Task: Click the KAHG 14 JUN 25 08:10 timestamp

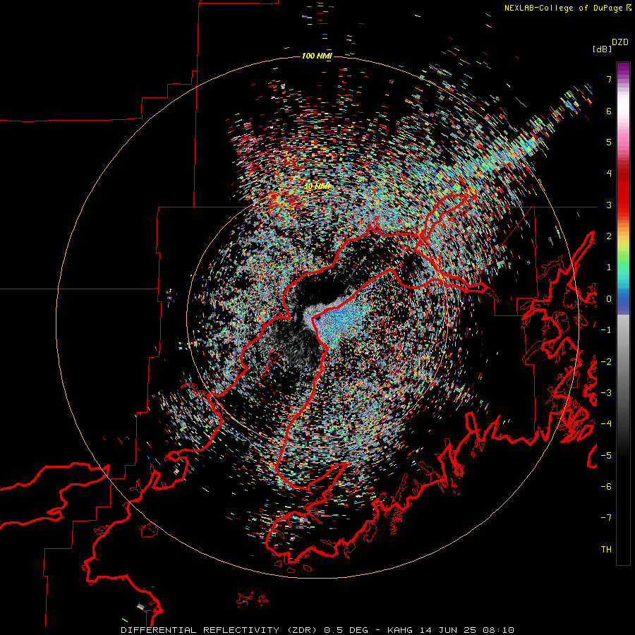Action: click(x=451, y=630)
